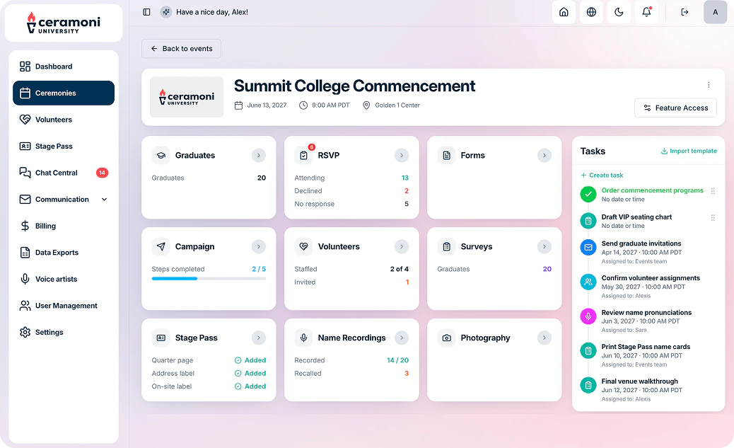The image size is (734, 448).
Task: Click the Name Recordings microphone icon
Action: [304, 338]
